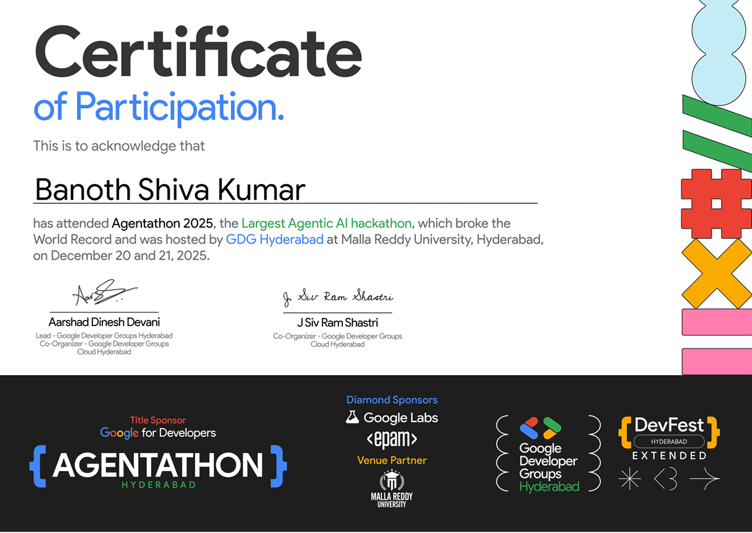Select the heart symbol beside DevFest badge

[x=665, y=478]
